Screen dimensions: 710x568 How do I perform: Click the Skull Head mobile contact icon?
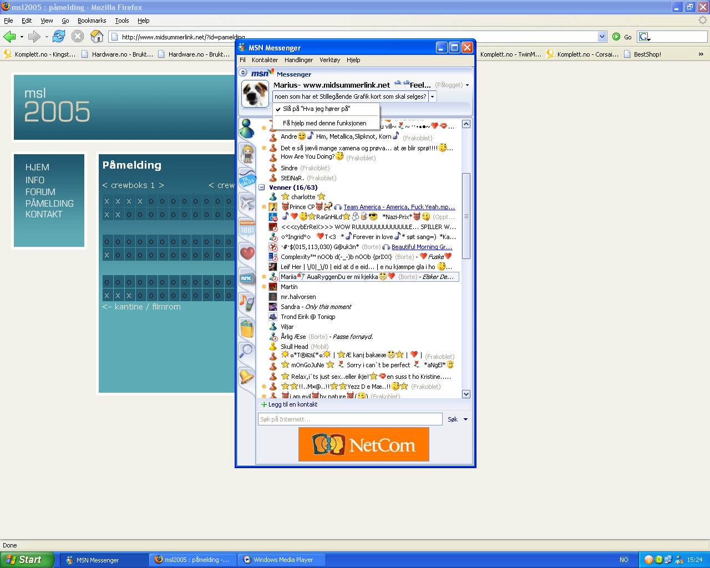click(273, 347)
